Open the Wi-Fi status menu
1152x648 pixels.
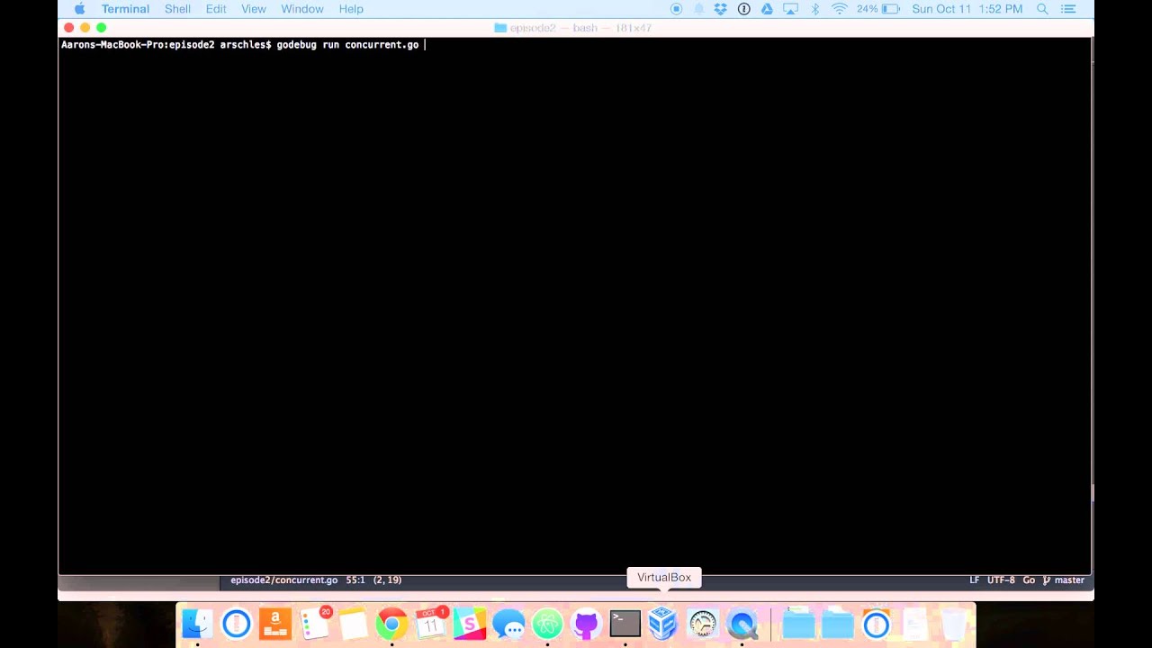point(840,9)
